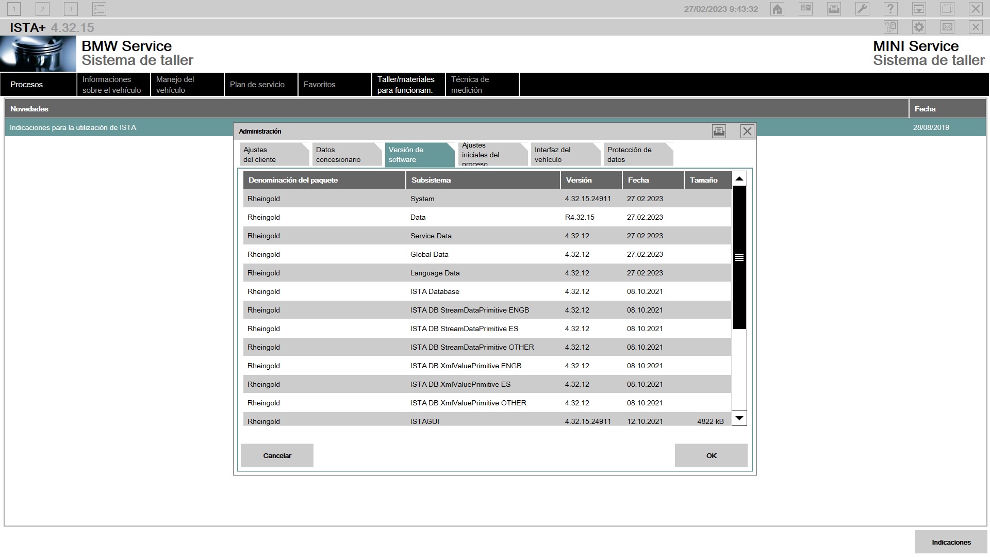Click the collapse toolbar dropdown icon
Screen dimensions: 990x557
point(919,9)
